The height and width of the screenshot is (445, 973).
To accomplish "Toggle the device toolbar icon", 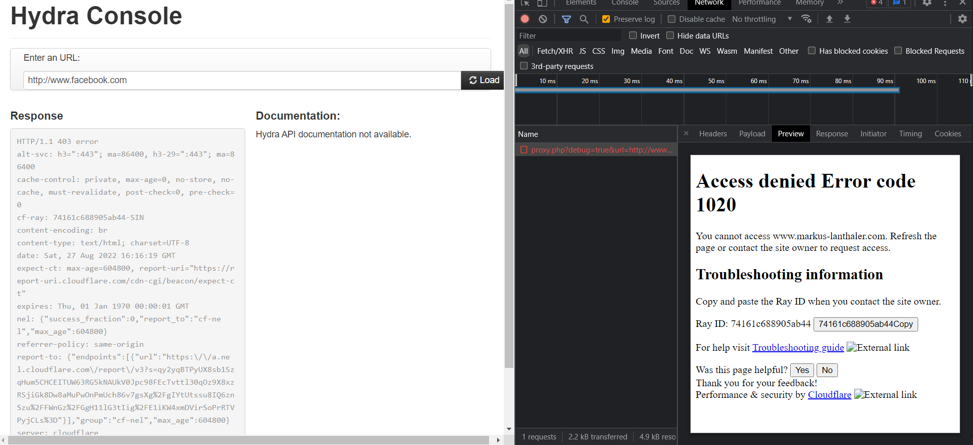I will tap(542, 3).
